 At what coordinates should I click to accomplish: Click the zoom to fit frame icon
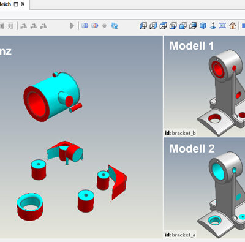222,26
